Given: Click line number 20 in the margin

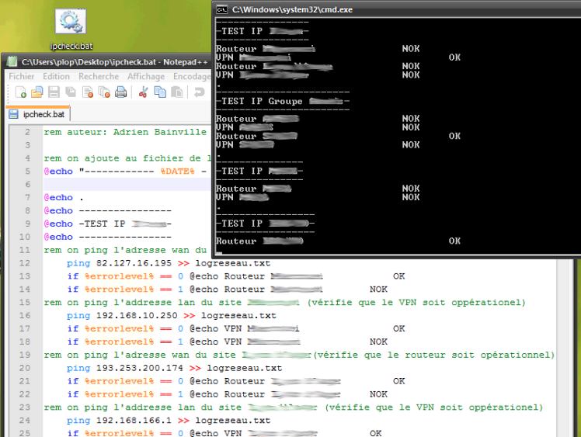Looking at the screenshot, I should tap(24, 368).
